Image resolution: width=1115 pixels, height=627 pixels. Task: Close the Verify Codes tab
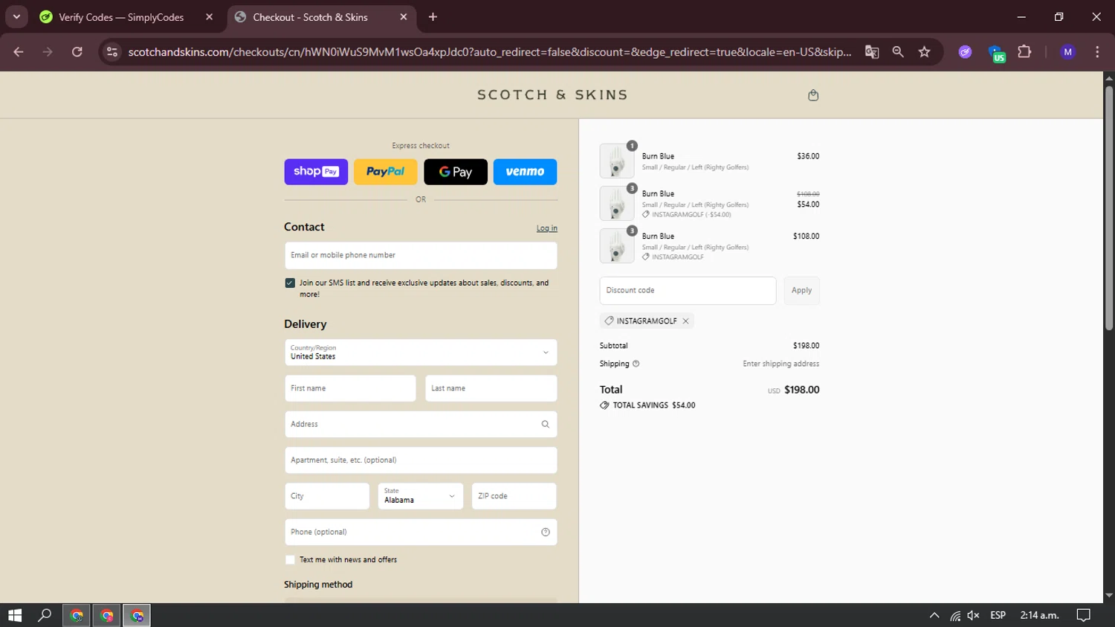pyautogui.click(x=209, y=17)
